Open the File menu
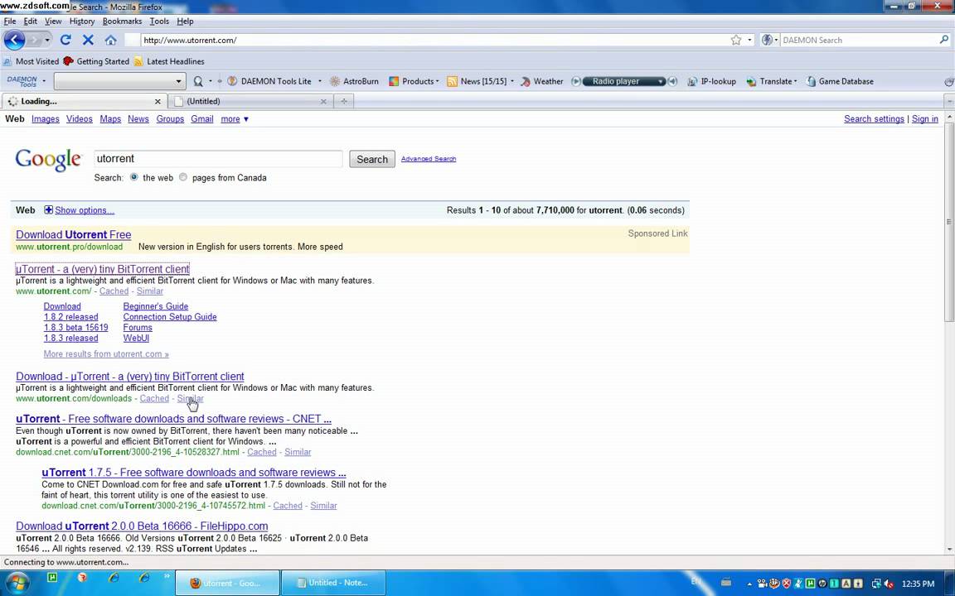 click(10, 22)
